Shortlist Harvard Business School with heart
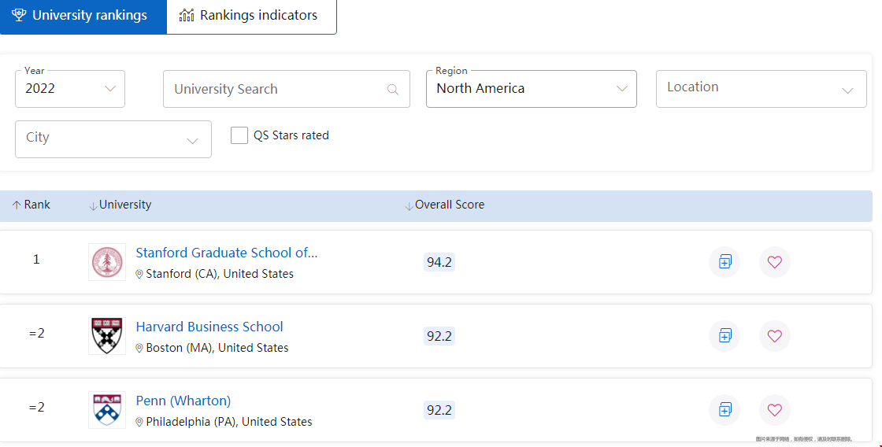The width and height of the screenshot is (882, 447). (x=774, y=336)
